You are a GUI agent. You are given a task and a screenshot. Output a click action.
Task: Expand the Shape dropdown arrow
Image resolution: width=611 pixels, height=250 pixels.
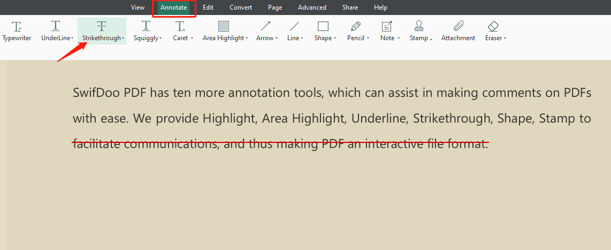(x=335, y=39)
